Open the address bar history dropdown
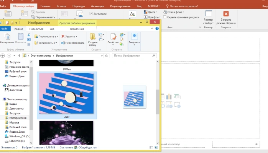The height and width of the screenshot is (153, 268). 102,56
